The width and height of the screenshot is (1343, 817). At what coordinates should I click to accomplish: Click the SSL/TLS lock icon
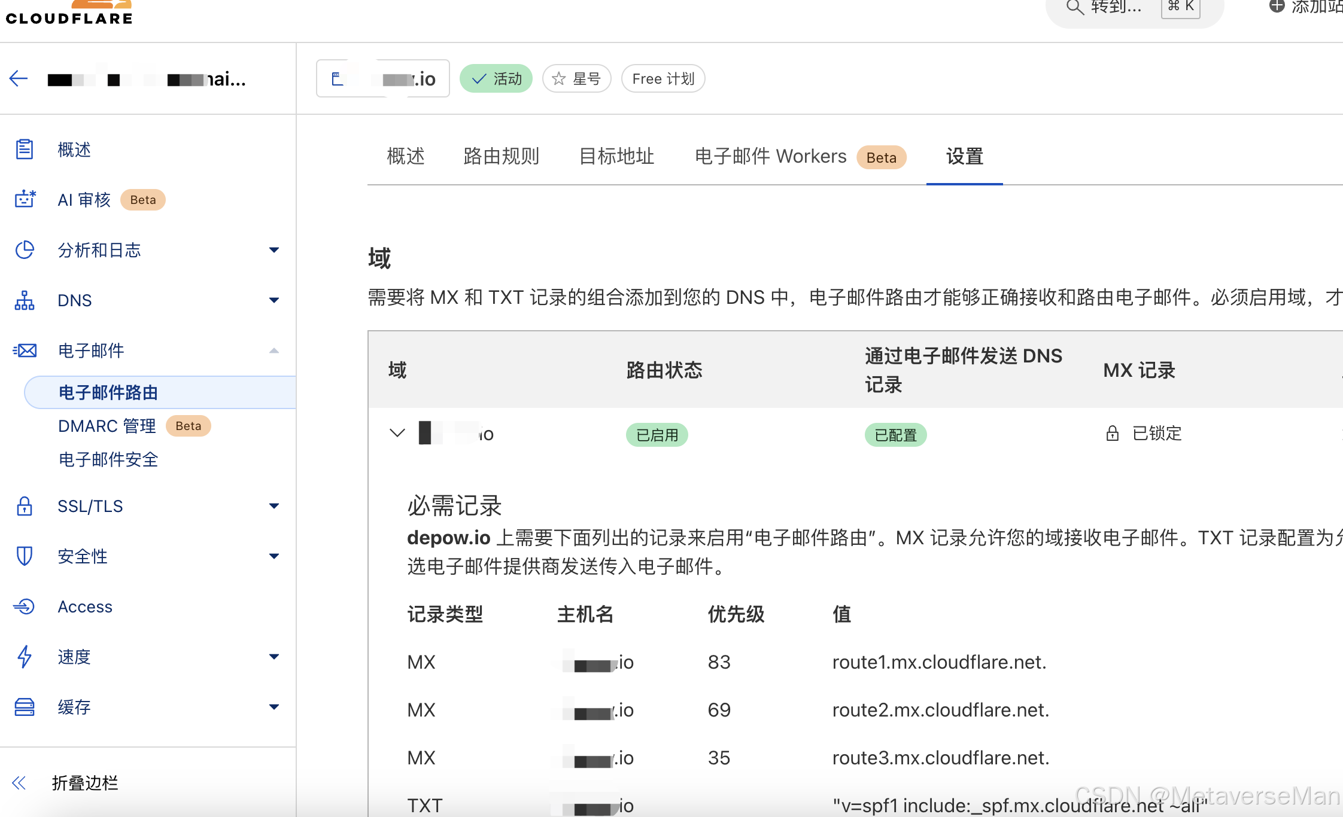tap(25, 506)
